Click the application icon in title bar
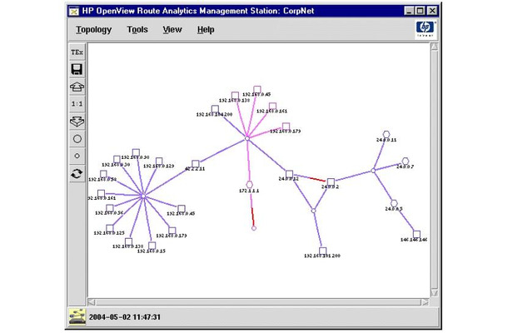Image resolution: width=508 pixels, height=333 pixels. click(74, 11)
